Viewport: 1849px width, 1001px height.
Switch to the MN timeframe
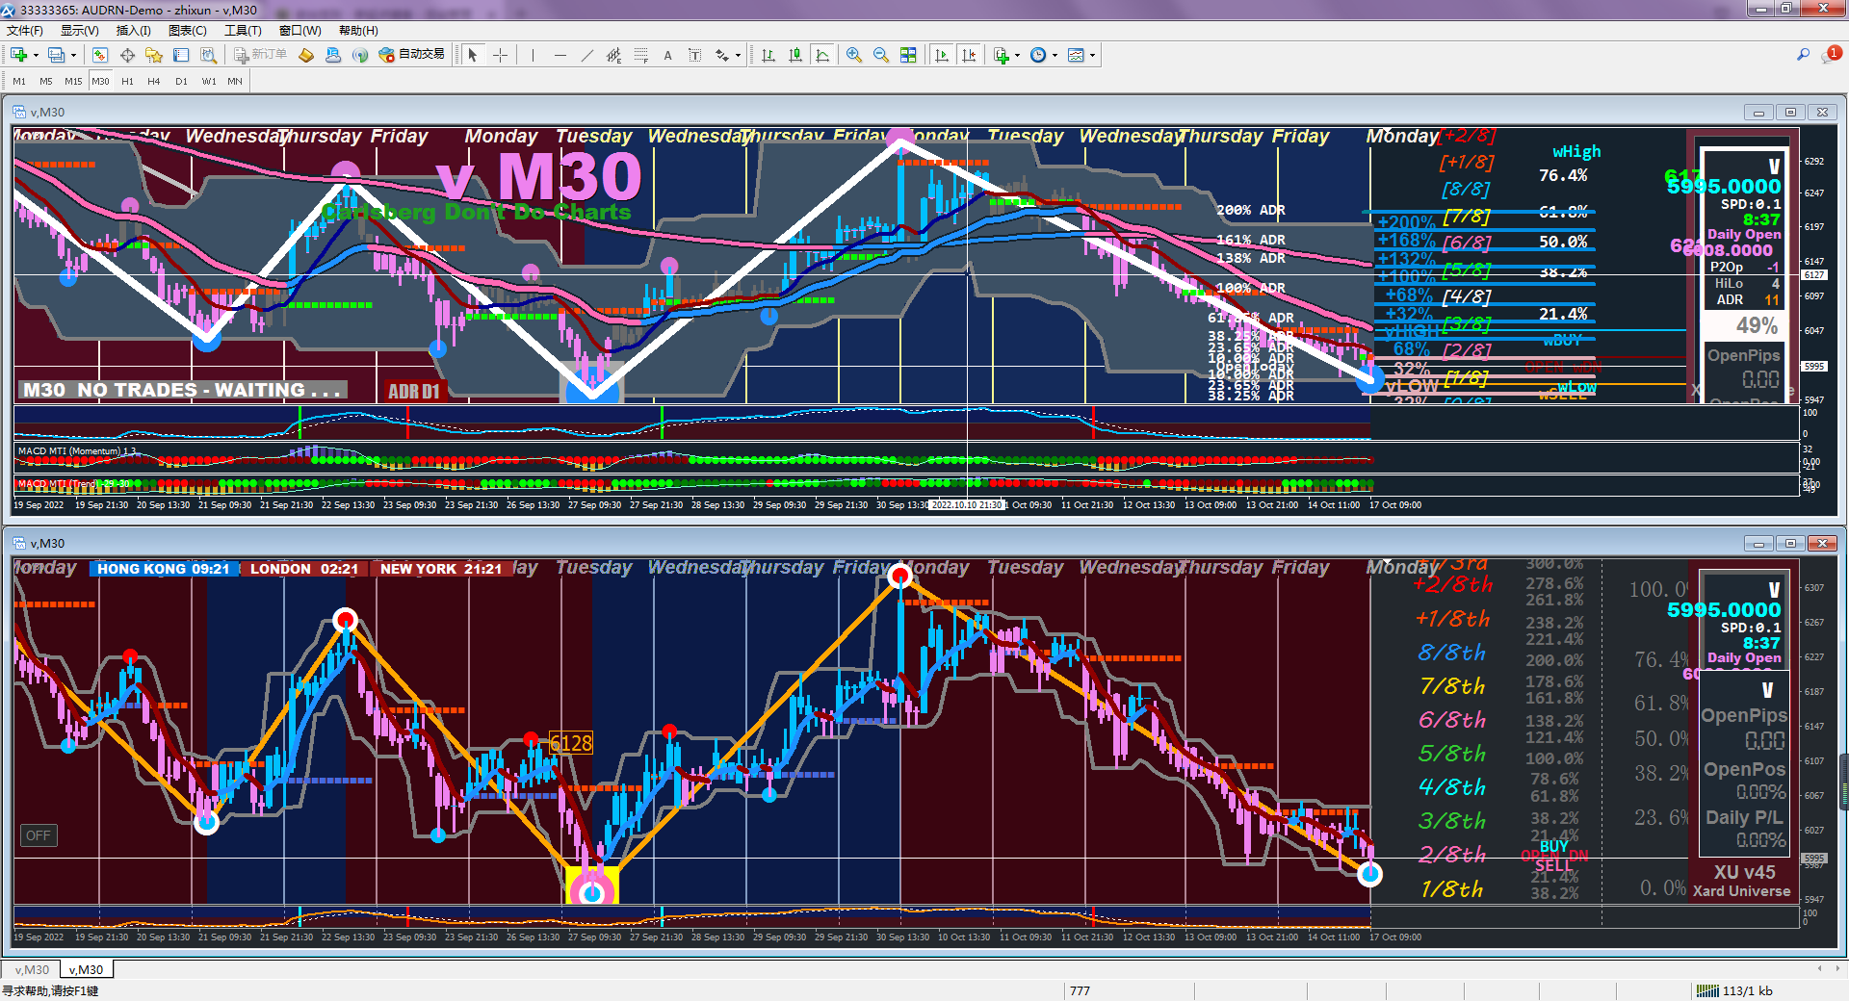click(x=235, y=81)
